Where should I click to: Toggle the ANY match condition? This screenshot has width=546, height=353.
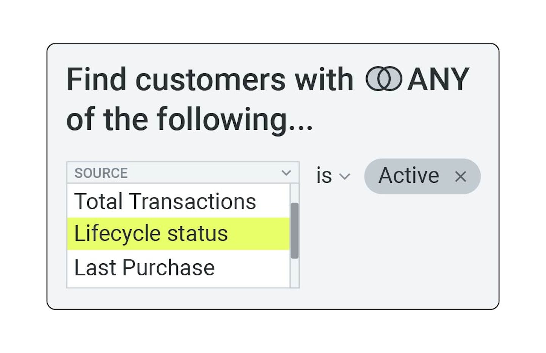(x=438, y=79)
